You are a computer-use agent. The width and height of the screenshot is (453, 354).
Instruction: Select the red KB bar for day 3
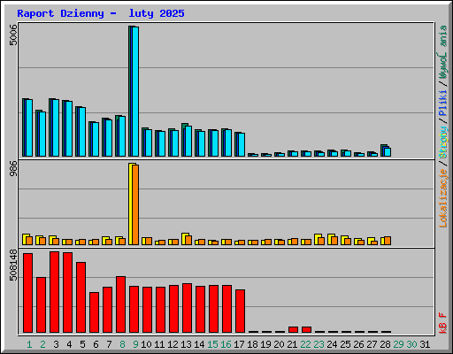[55, 292]
